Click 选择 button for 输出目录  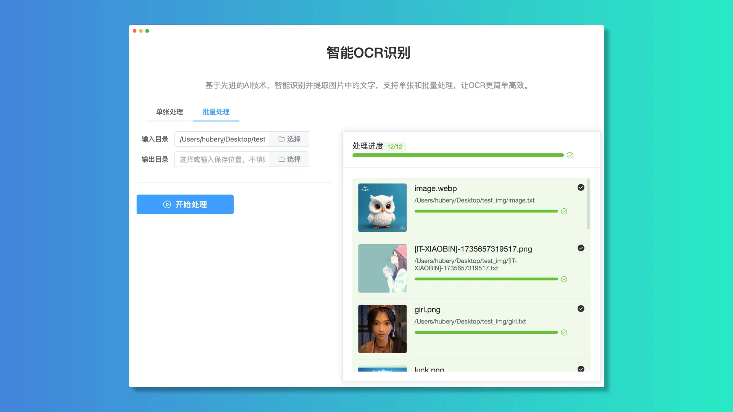click(x=289, y=159)
